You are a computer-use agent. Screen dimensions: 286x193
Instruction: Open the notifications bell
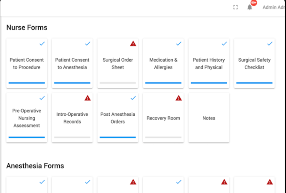250,7
